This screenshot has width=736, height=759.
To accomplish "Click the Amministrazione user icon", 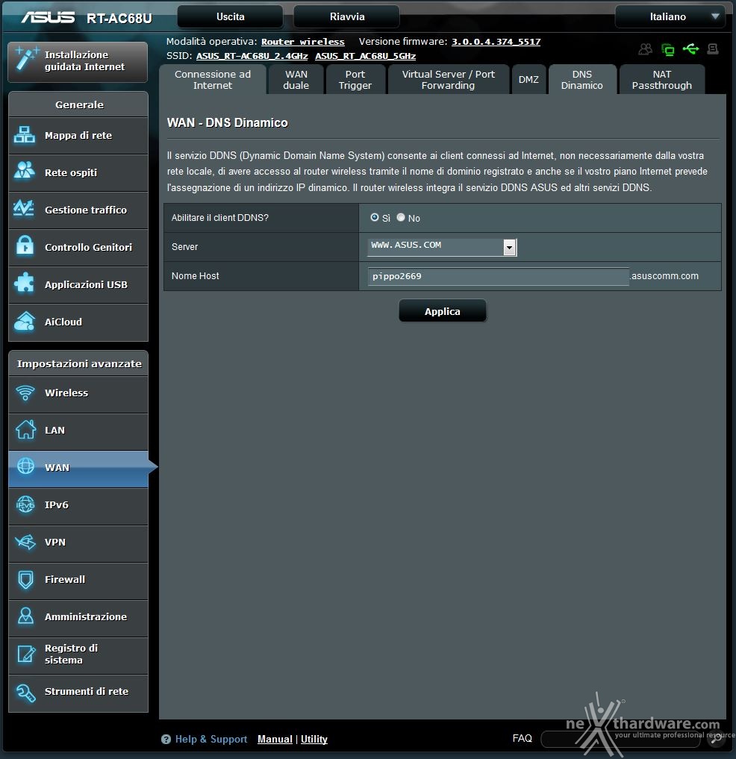I will (25, 616).
